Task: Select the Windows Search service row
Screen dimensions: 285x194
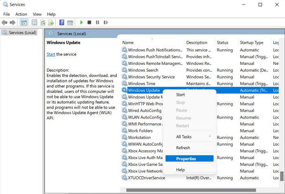Action: coord(200,70)
